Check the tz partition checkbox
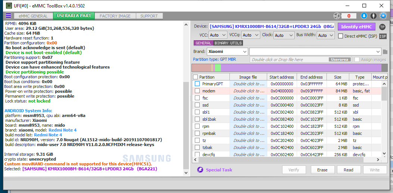The width and height of the screenshot is (393, 193). tap(197, 140)
